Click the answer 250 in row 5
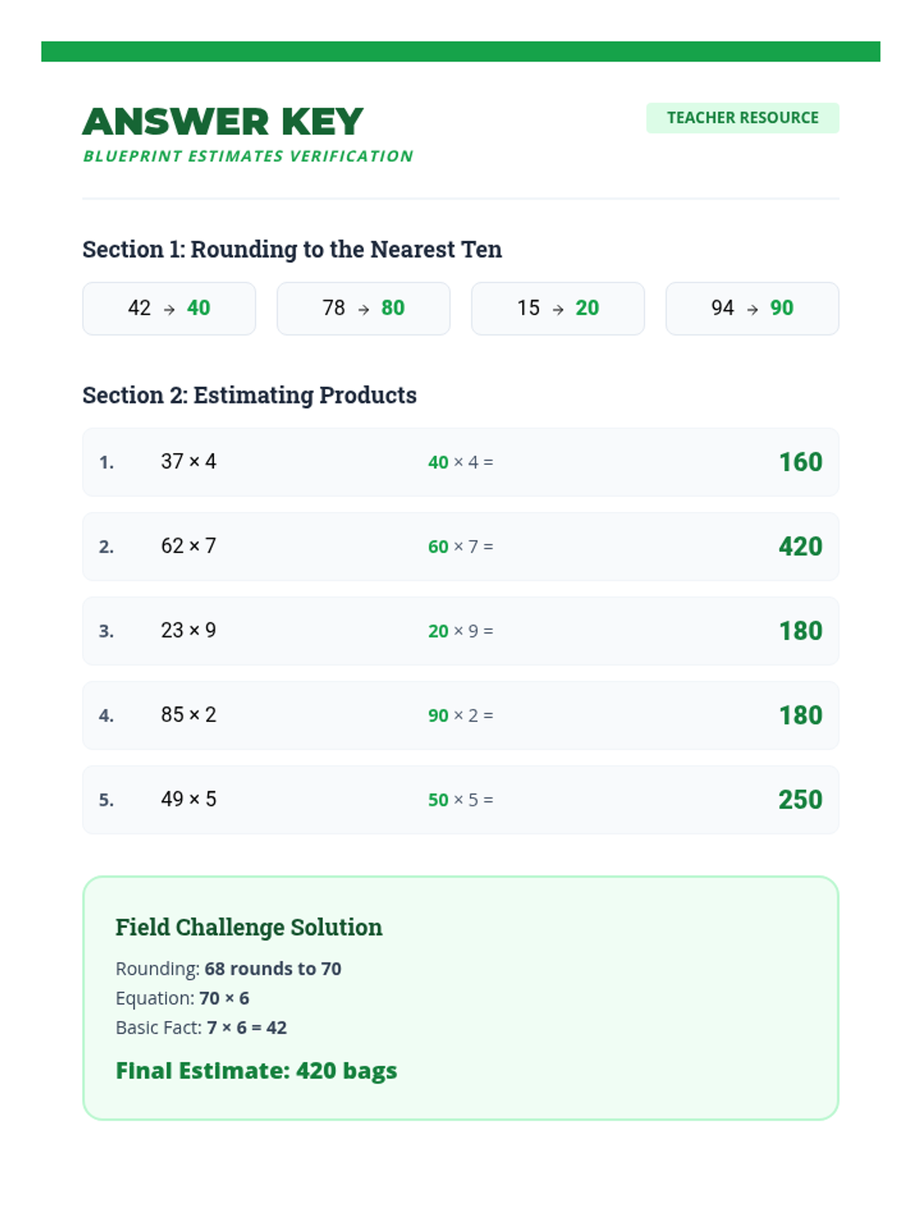Viewport: 921px width, 1228px height. point(801,800)
